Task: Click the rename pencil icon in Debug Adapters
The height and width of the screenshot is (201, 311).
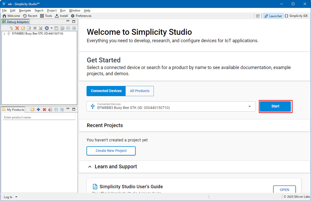Action: tap(29, 28)
